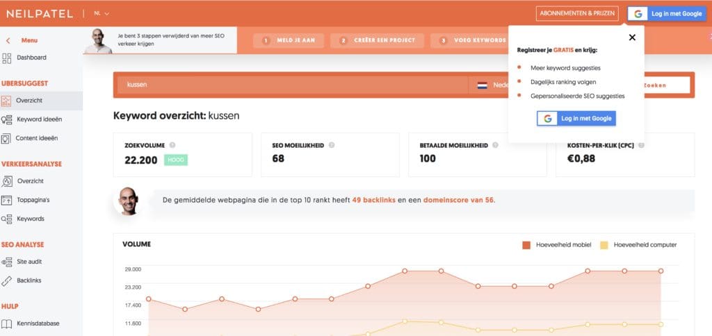Click Meer keyword suggesties bullet text
This screenshot has height=336, width=712.
[565, 68]
